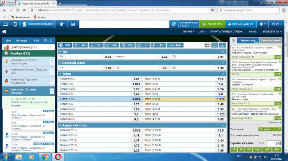
Task: Collapse the left sidebar with double chevron
Action: pos(51,41)
